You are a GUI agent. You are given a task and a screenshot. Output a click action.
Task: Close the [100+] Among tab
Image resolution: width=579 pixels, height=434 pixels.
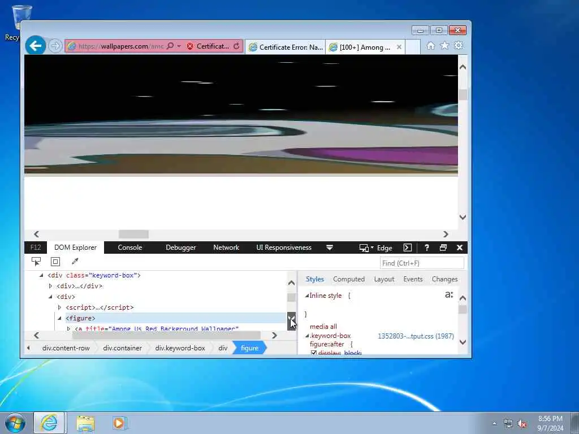point(399,47)
